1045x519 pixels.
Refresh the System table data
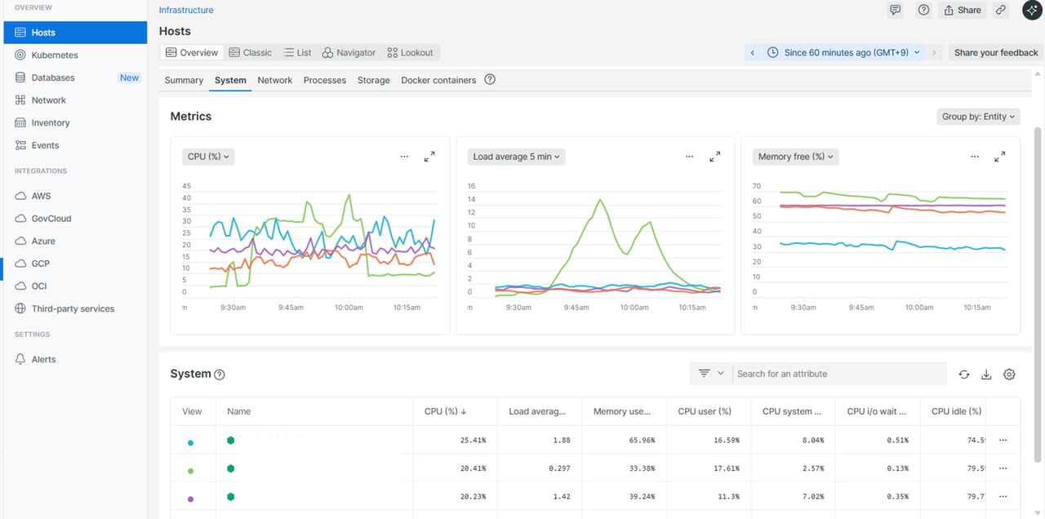(964, 375)
